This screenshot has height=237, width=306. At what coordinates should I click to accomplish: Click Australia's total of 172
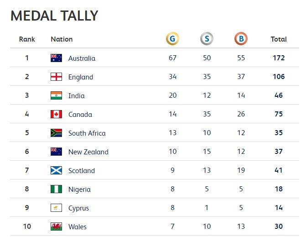pos(279,58)
